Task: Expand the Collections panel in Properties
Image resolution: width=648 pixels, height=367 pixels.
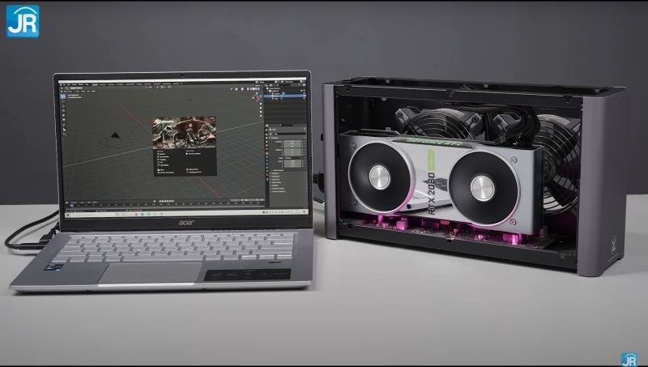Action: coord(275,177)
